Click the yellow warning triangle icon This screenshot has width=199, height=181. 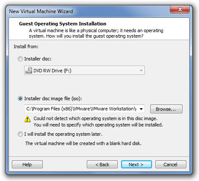[x=28, y=119]
